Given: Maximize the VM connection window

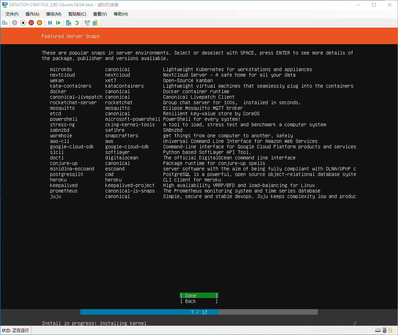Looking at the screenshot, I should [x=374, y=5].
